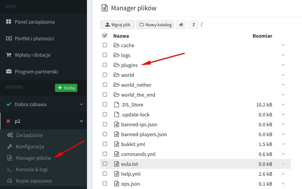Viewport: 302px width, 189px height.
Task: Tick the checkbox next to eula.txt
Action: (x=105, y=164)
